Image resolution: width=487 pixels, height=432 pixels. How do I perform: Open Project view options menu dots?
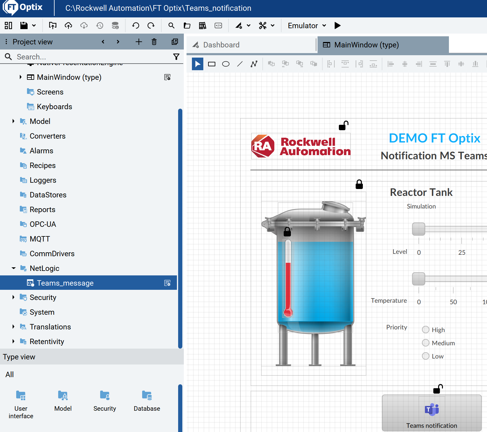[6, 42]
